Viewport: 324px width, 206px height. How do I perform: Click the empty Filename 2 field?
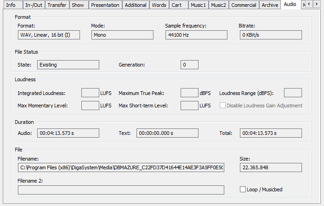[121, 190]
